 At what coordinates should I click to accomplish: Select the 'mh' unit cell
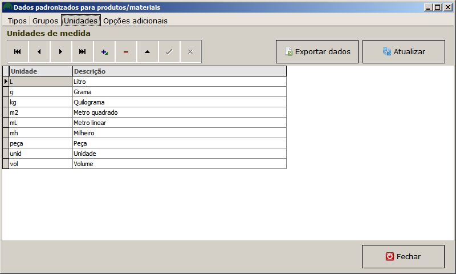[x=40, y=133]
